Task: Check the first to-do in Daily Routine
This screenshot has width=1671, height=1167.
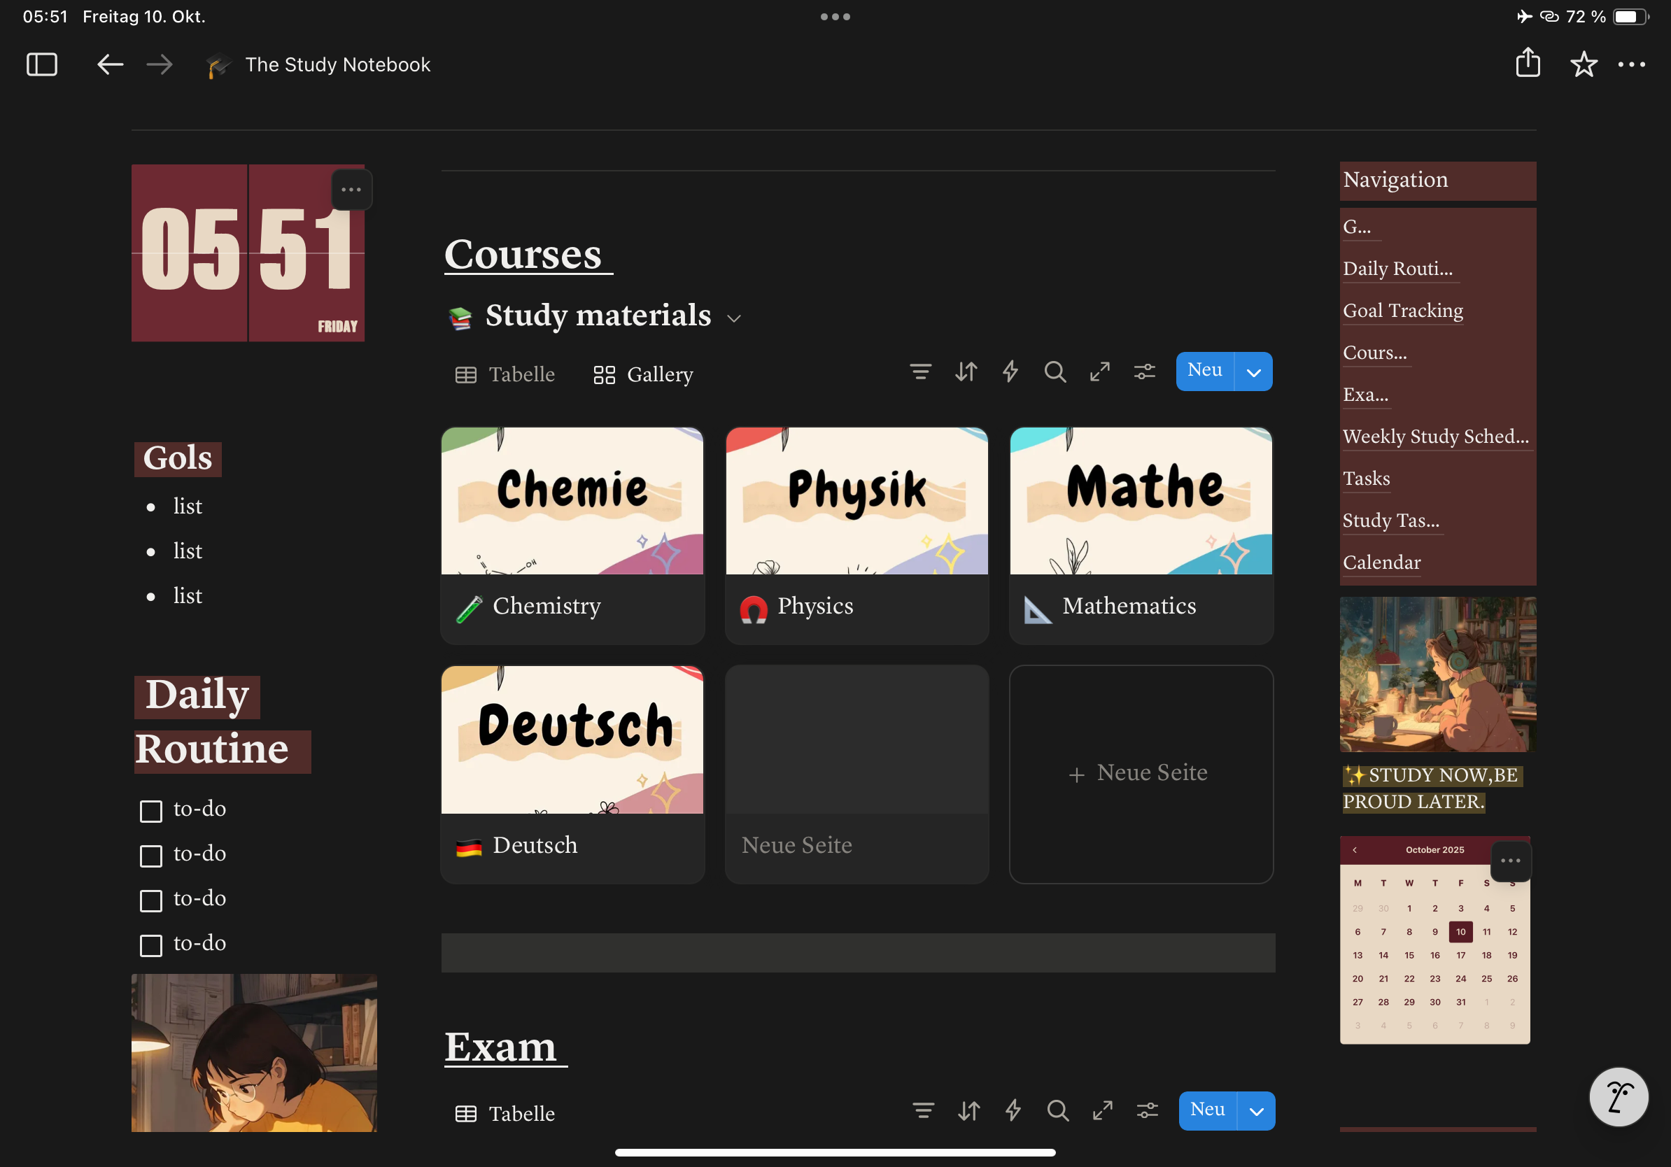Action: (150, 809)
